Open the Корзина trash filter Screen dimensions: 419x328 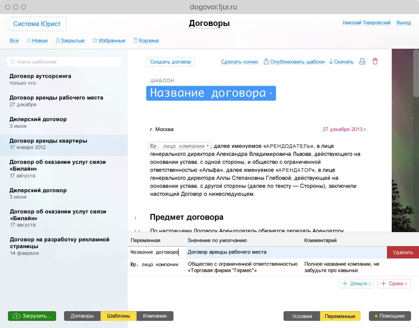coord(146,41)
